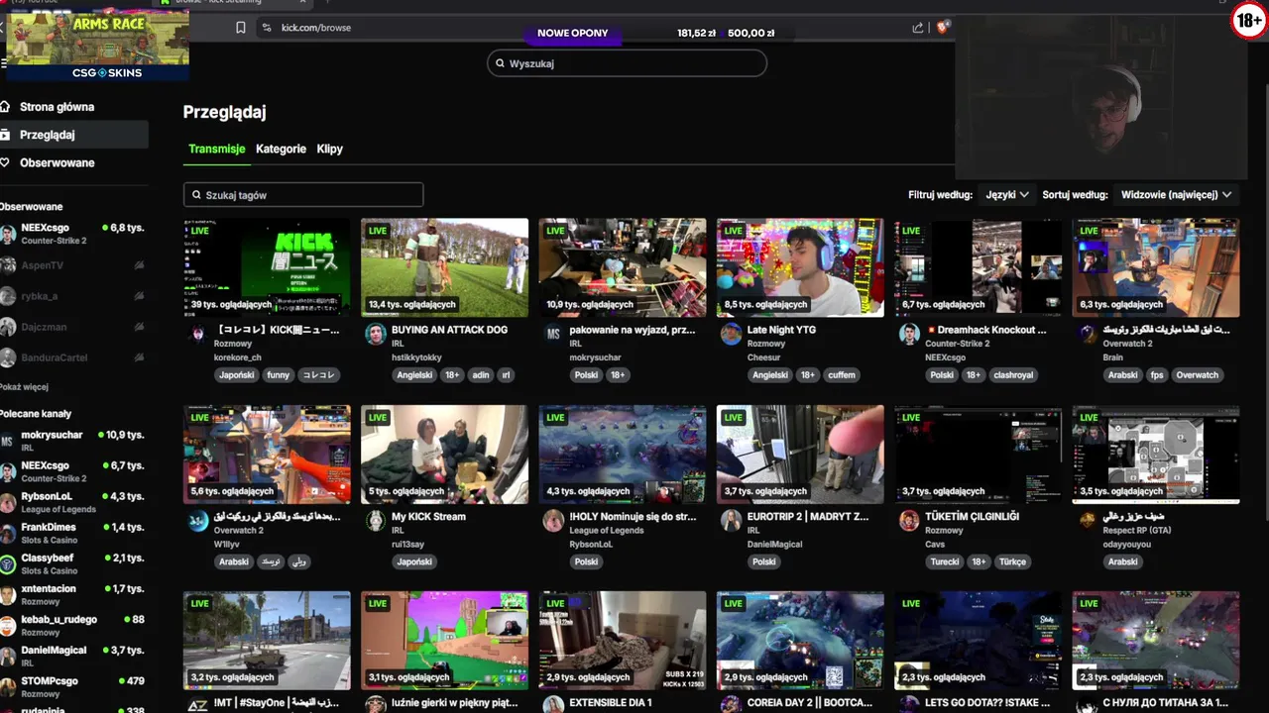Open Dajczman followed channel

[x=74, y=327]
